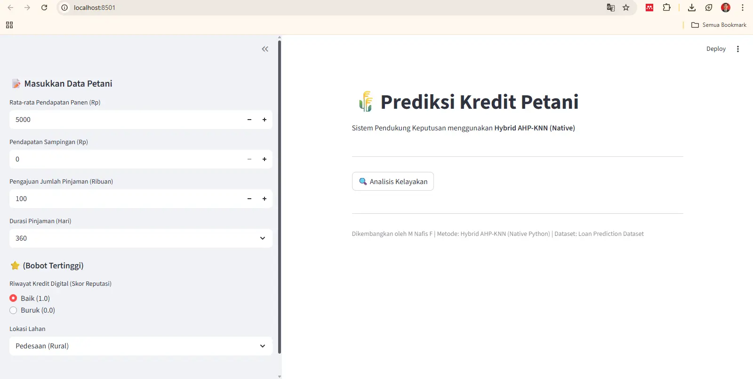Decrease Pengajuan Jumlah Pinjaman with minus
The width and height of the screenshot is (753, 379).
249,199
